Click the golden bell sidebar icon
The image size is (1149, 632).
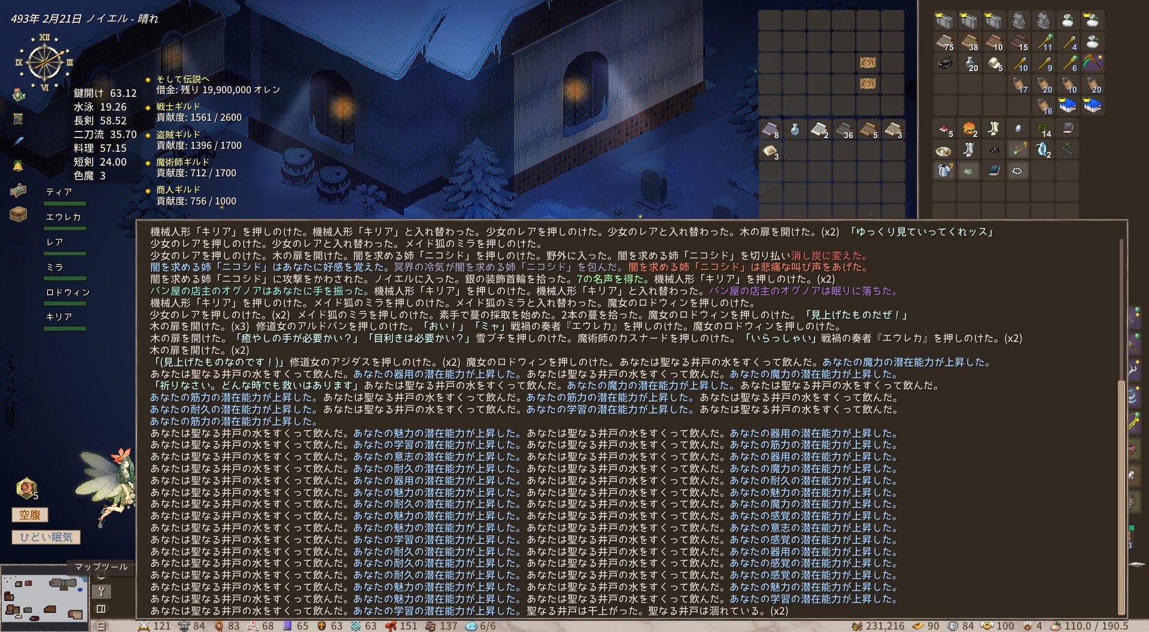click(18, 166)
